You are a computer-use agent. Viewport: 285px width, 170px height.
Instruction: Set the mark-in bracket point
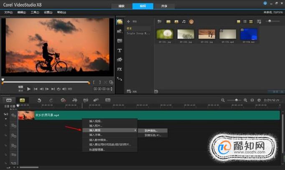click(94, 82)
